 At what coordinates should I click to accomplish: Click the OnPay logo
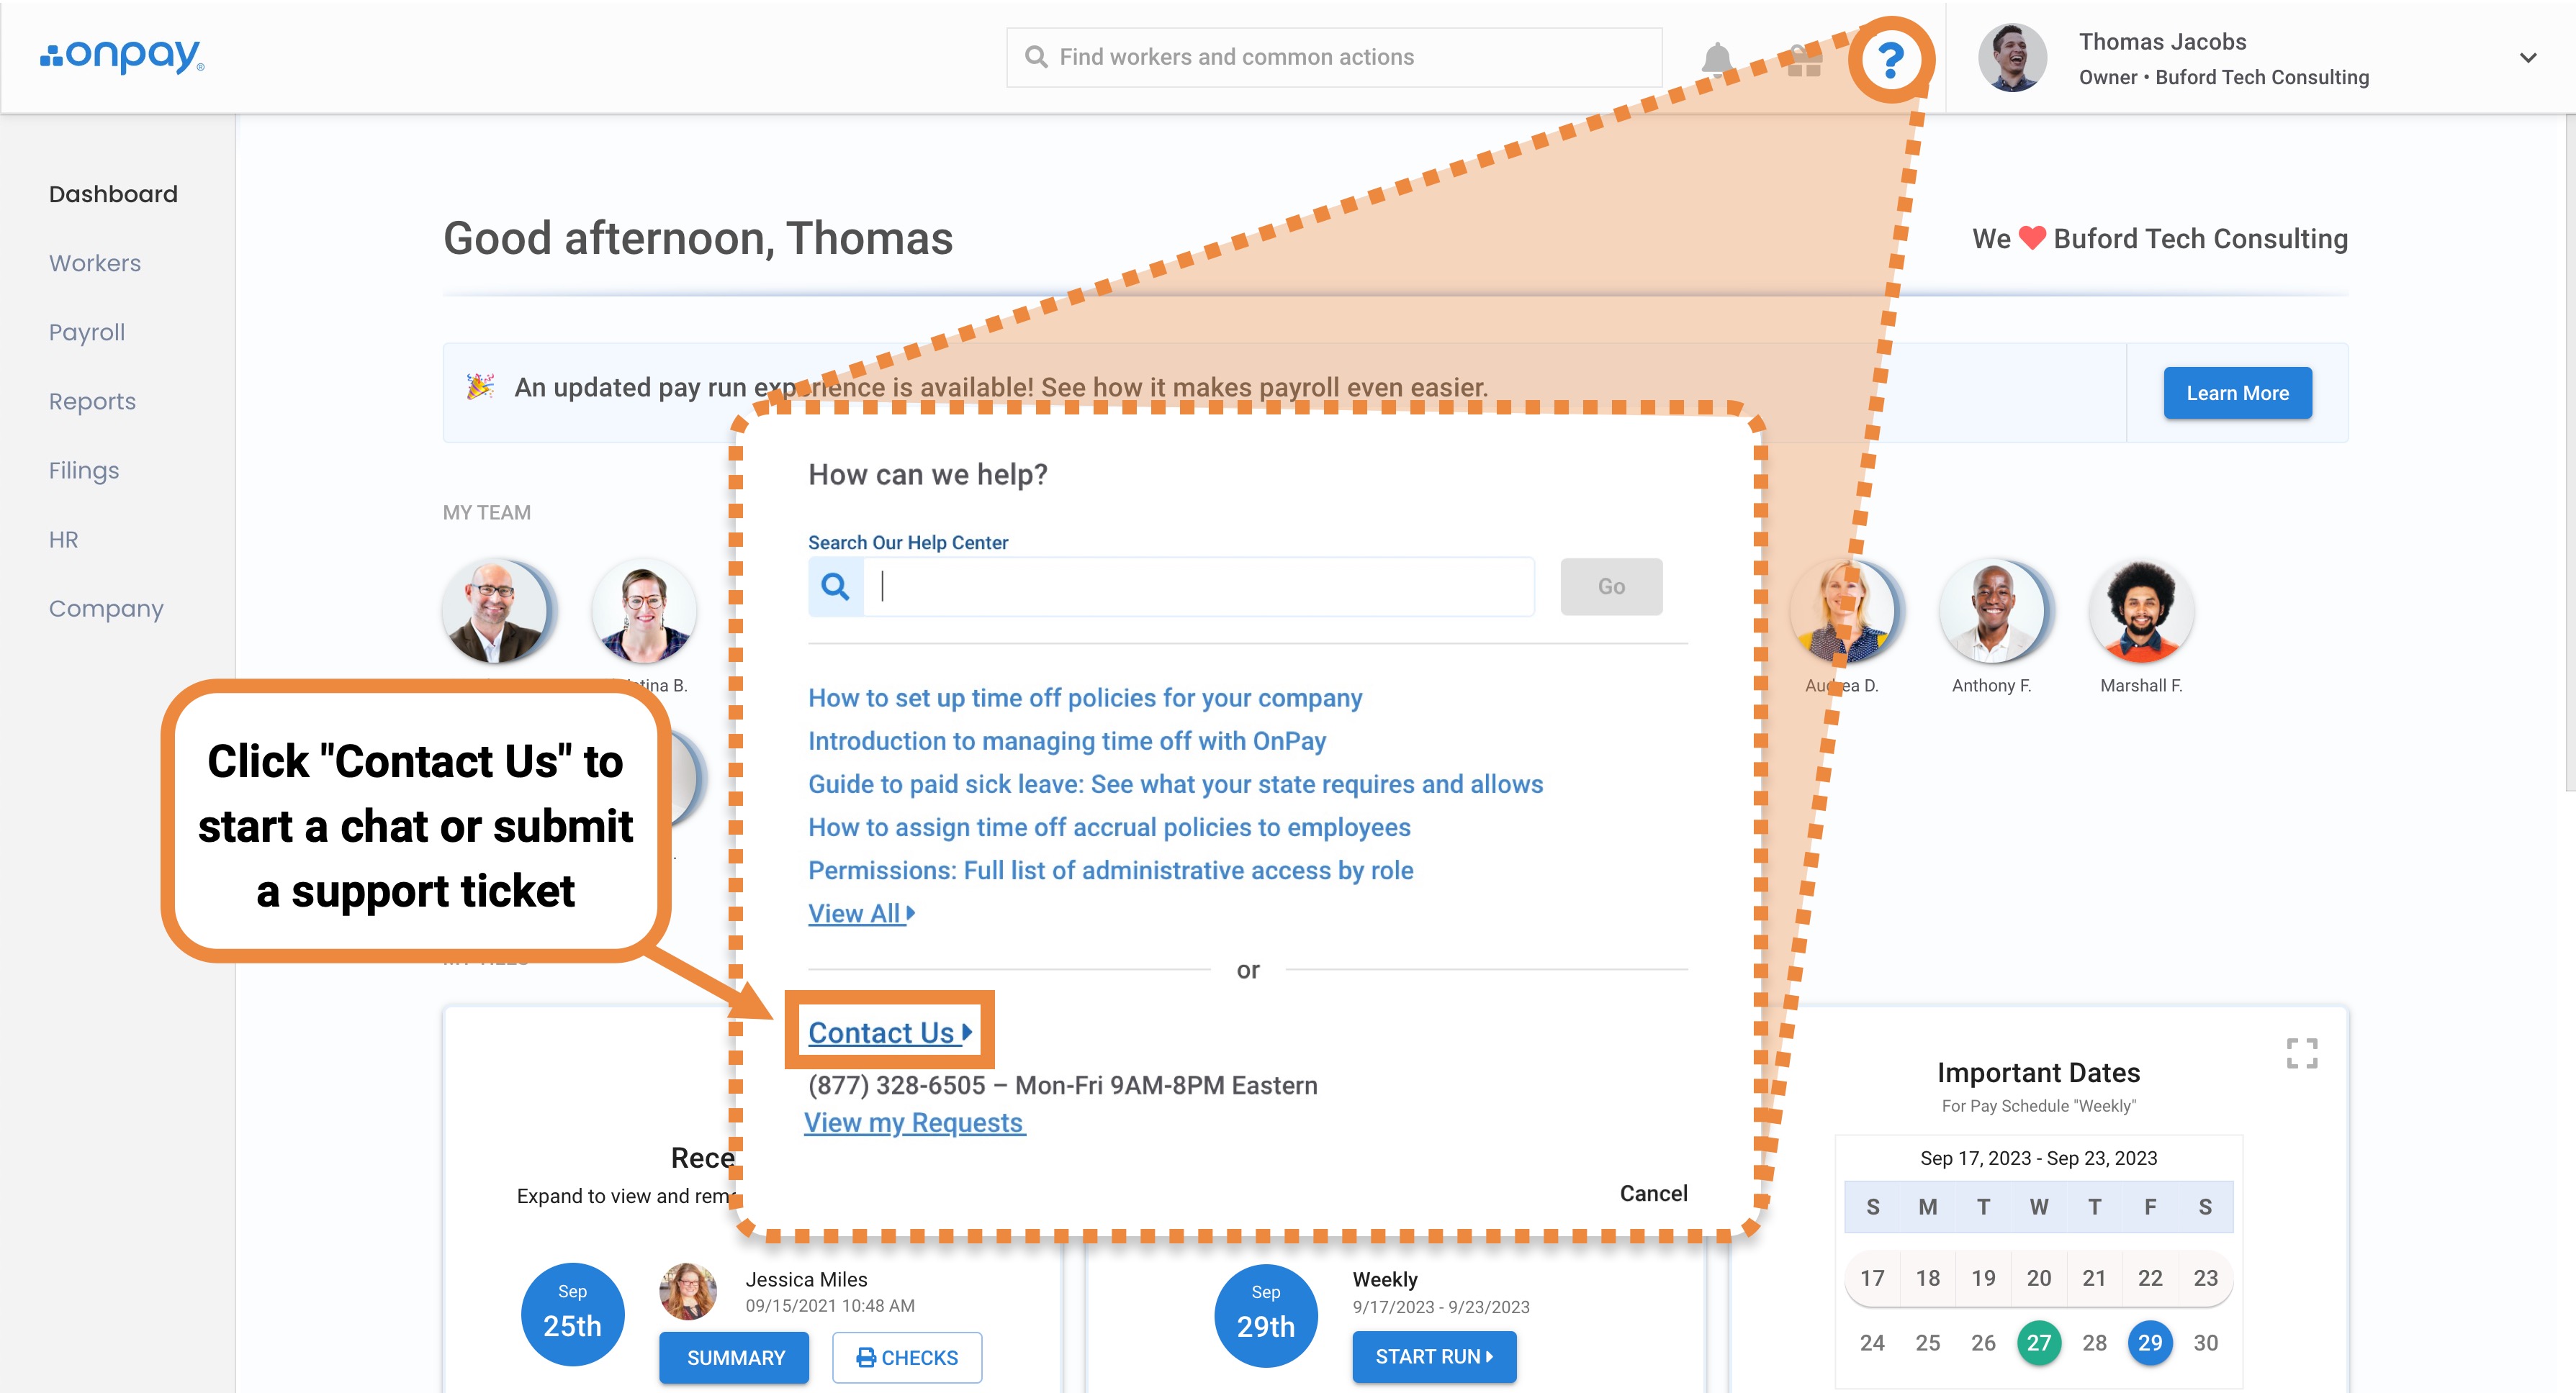point(122,56)
